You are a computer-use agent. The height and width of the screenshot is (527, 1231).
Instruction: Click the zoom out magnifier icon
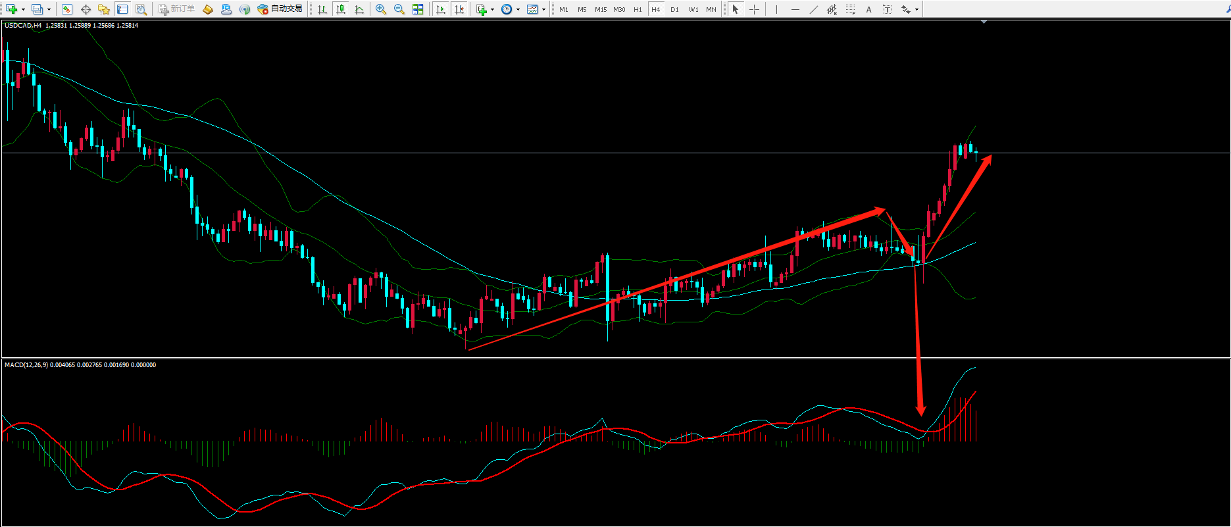tap(399, 9)
